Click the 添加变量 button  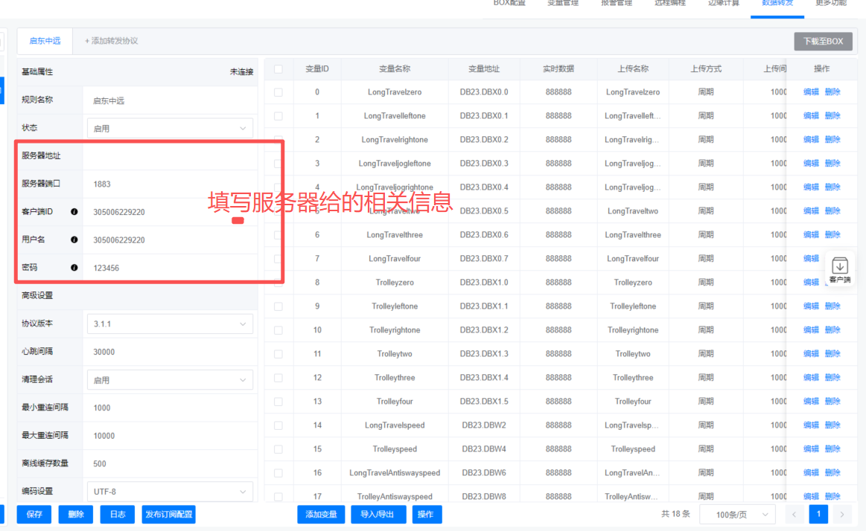[321, 514]
